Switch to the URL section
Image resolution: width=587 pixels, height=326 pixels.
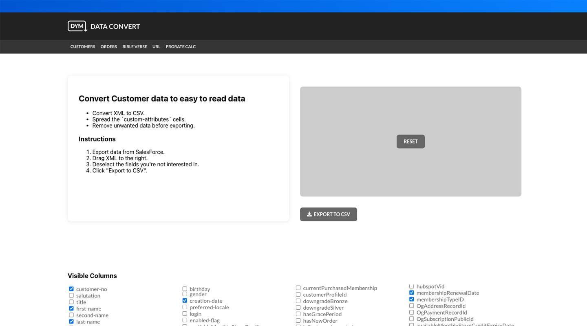tap(156, 46)
